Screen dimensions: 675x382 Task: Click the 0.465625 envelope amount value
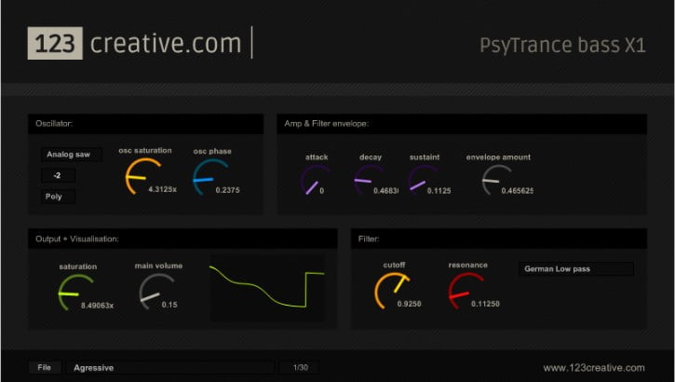tap(517, 191)
